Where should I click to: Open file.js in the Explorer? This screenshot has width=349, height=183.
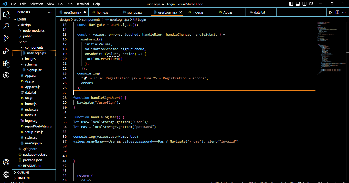tap(34, 98)
